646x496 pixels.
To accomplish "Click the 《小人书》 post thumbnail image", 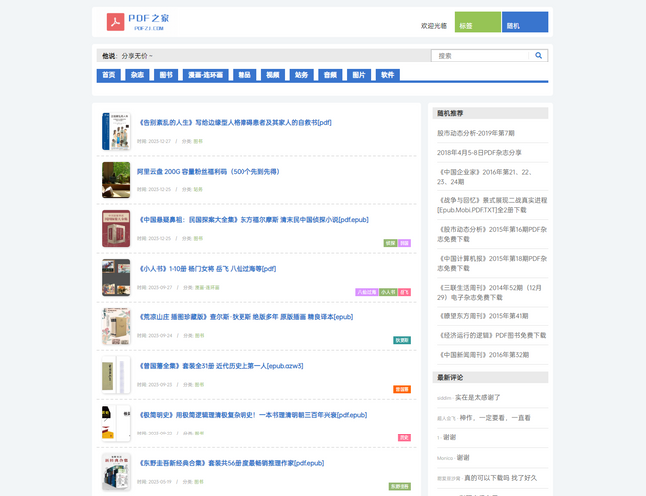I will point(116,277).
